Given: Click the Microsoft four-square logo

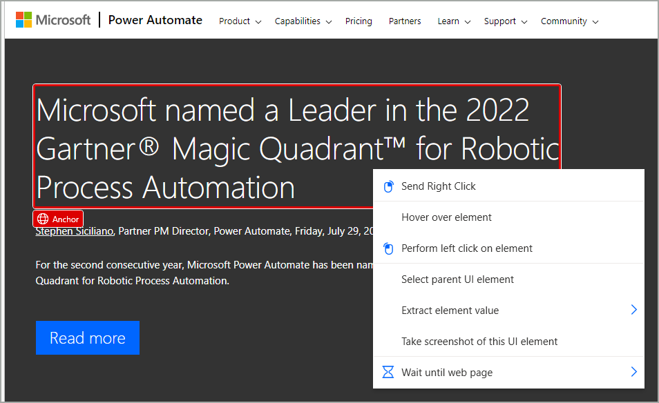Looking at the screenshot, I should tap(24, 20).
